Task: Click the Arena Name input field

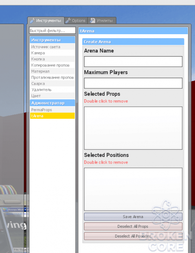Action: (133, 61)
